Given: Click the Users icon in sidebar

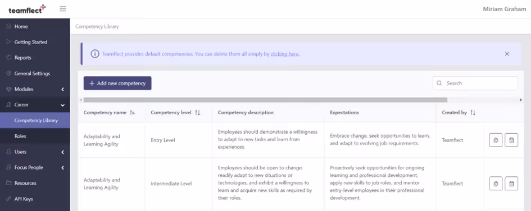Looking at the screenshot, I should click(x=9, y=152).
